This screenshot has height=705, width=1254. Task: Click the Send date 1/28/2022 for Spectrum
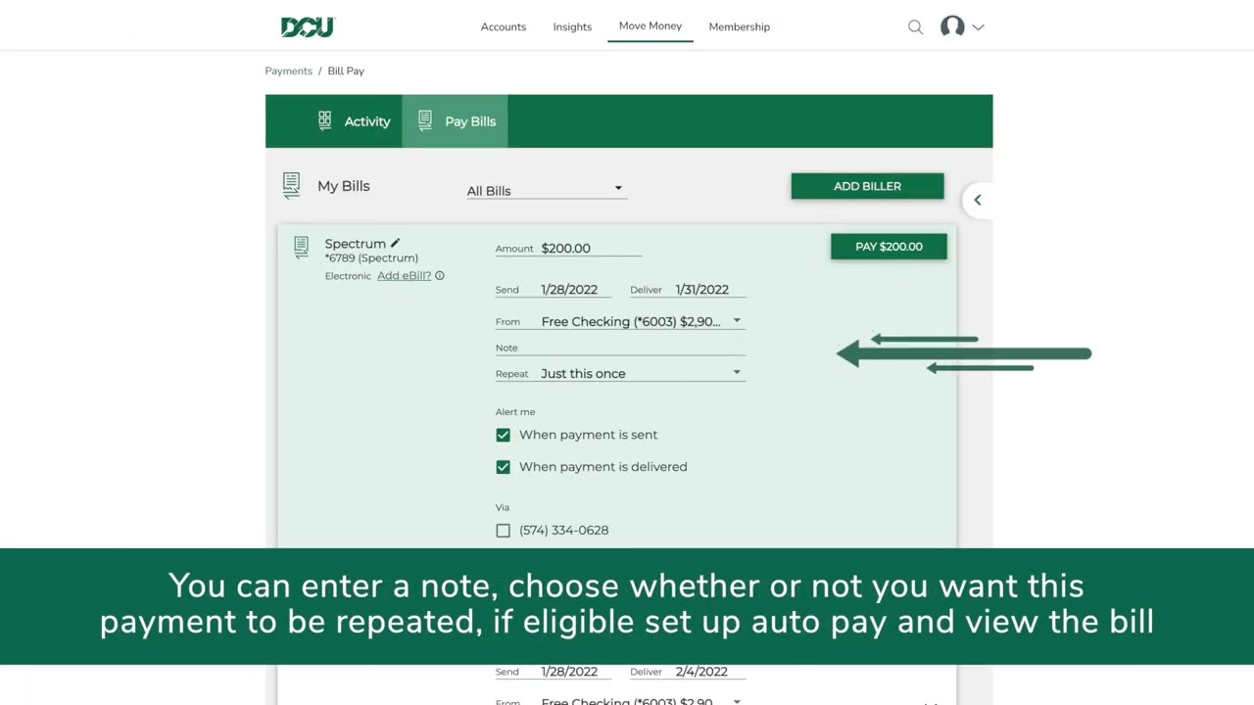[575, 289]
